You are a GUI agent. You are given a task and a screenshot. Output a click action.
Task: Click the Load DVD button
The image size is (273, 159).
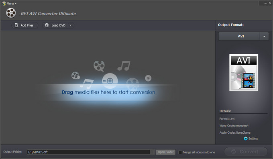pyautogui.click(x=55, y=25)
